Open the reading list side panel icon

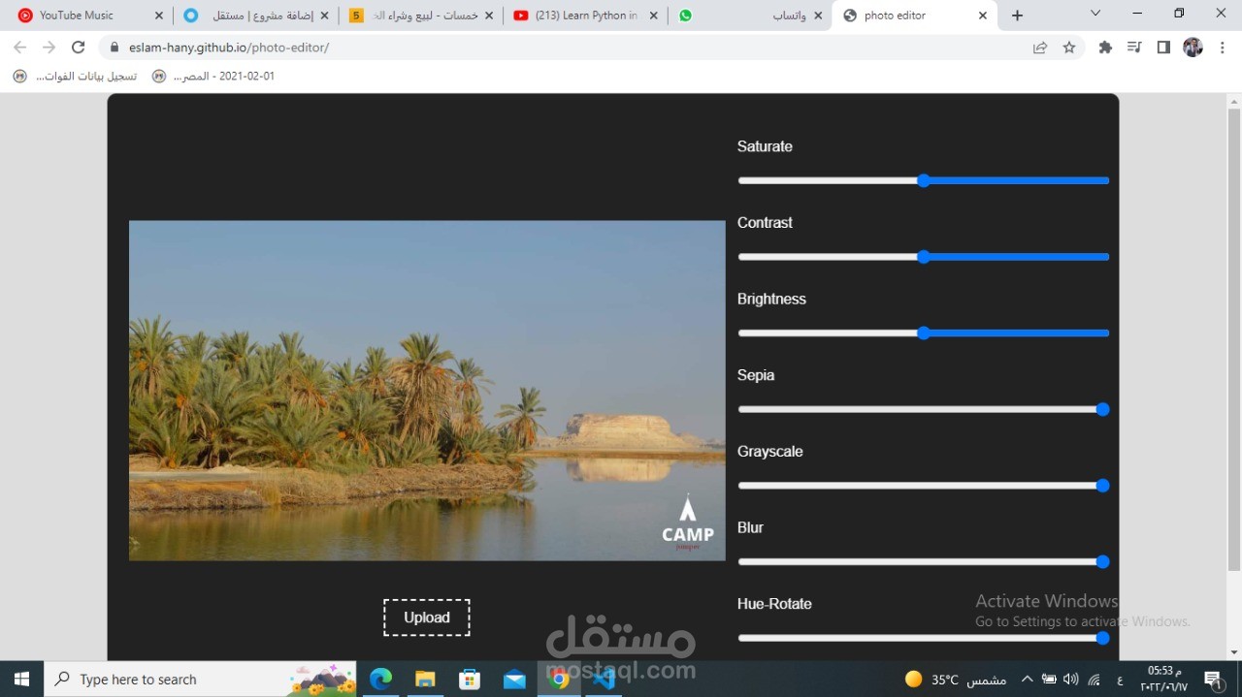(x=1163, y=47)
